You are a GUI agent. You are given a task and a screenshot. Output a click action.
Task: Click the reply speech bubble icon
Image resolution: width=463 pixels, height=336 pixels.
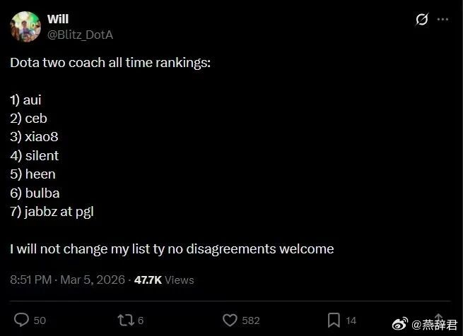(x=22, y=320)
